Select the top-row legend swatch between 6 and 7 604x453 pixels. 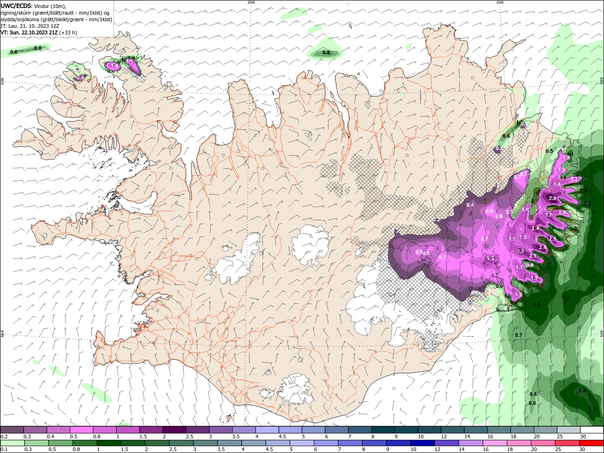point(336,430)
